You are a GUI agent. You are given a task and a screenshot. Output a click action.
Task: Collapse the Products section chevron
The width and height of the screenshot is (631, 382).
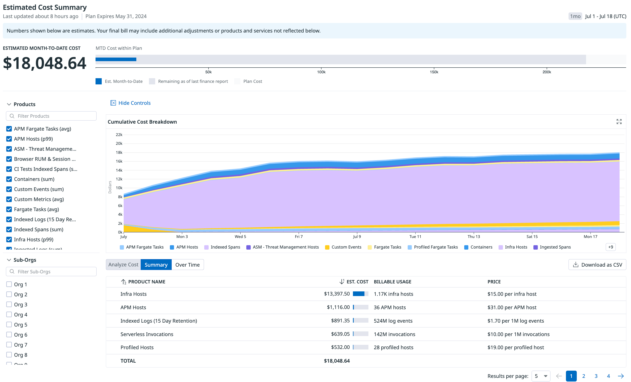9,104
